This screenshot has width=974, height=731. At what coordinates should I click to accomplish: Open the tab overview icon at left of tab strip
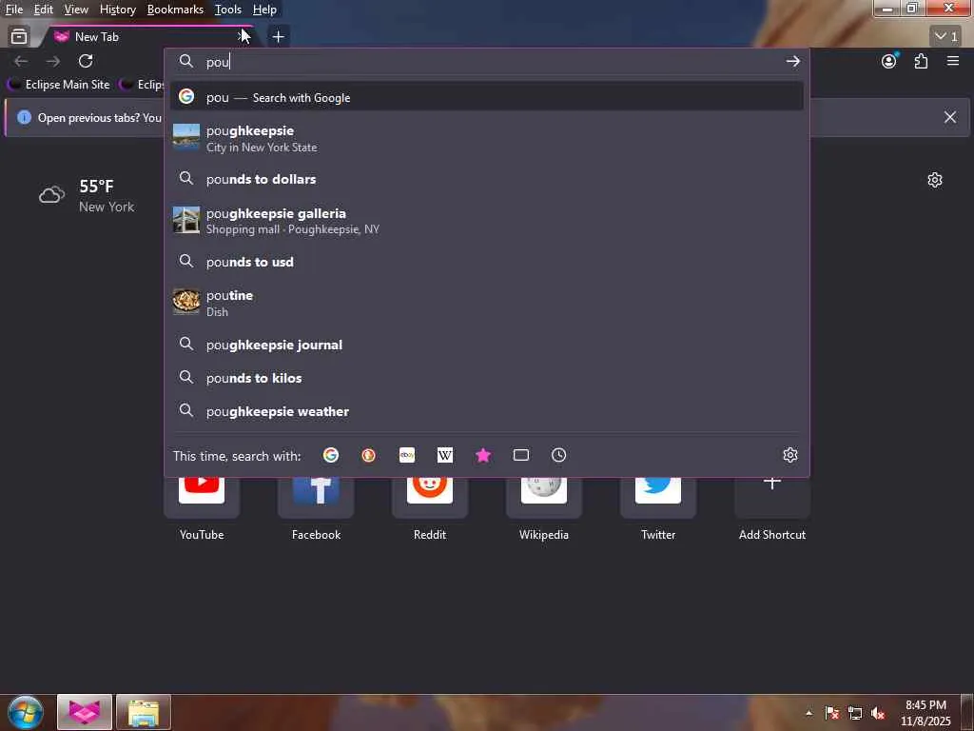click(x=19, y=37)
